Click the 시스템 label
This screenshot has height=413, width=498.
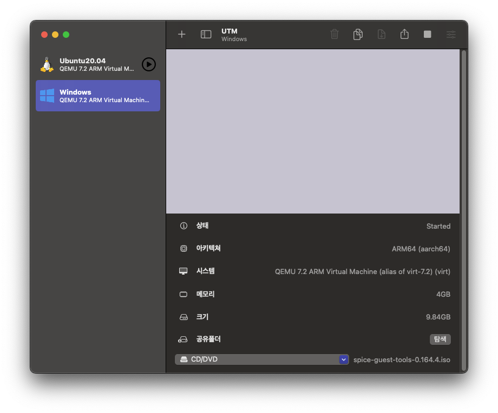click(206, 271)
